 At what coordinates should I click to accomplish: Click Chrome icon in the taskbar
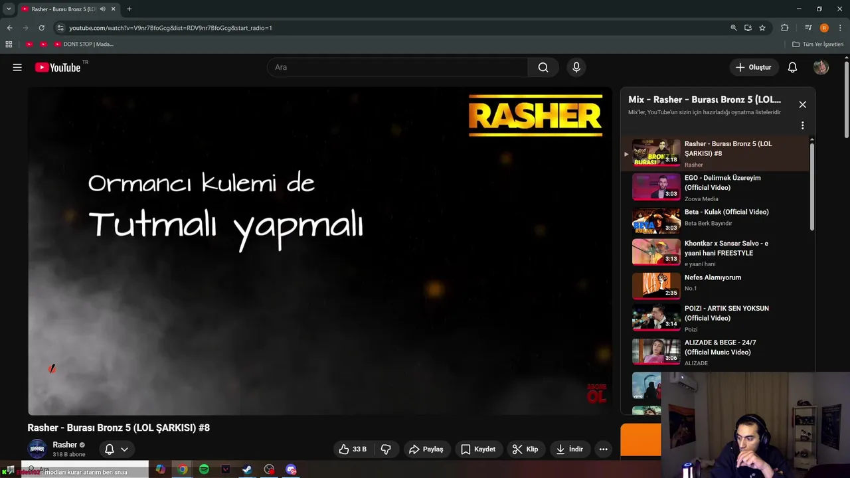(x=183, y=469)
